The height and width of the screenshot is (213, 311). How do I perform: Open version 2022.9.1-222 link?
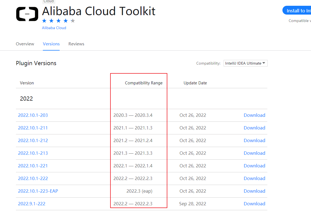click(x=32, y=204)
